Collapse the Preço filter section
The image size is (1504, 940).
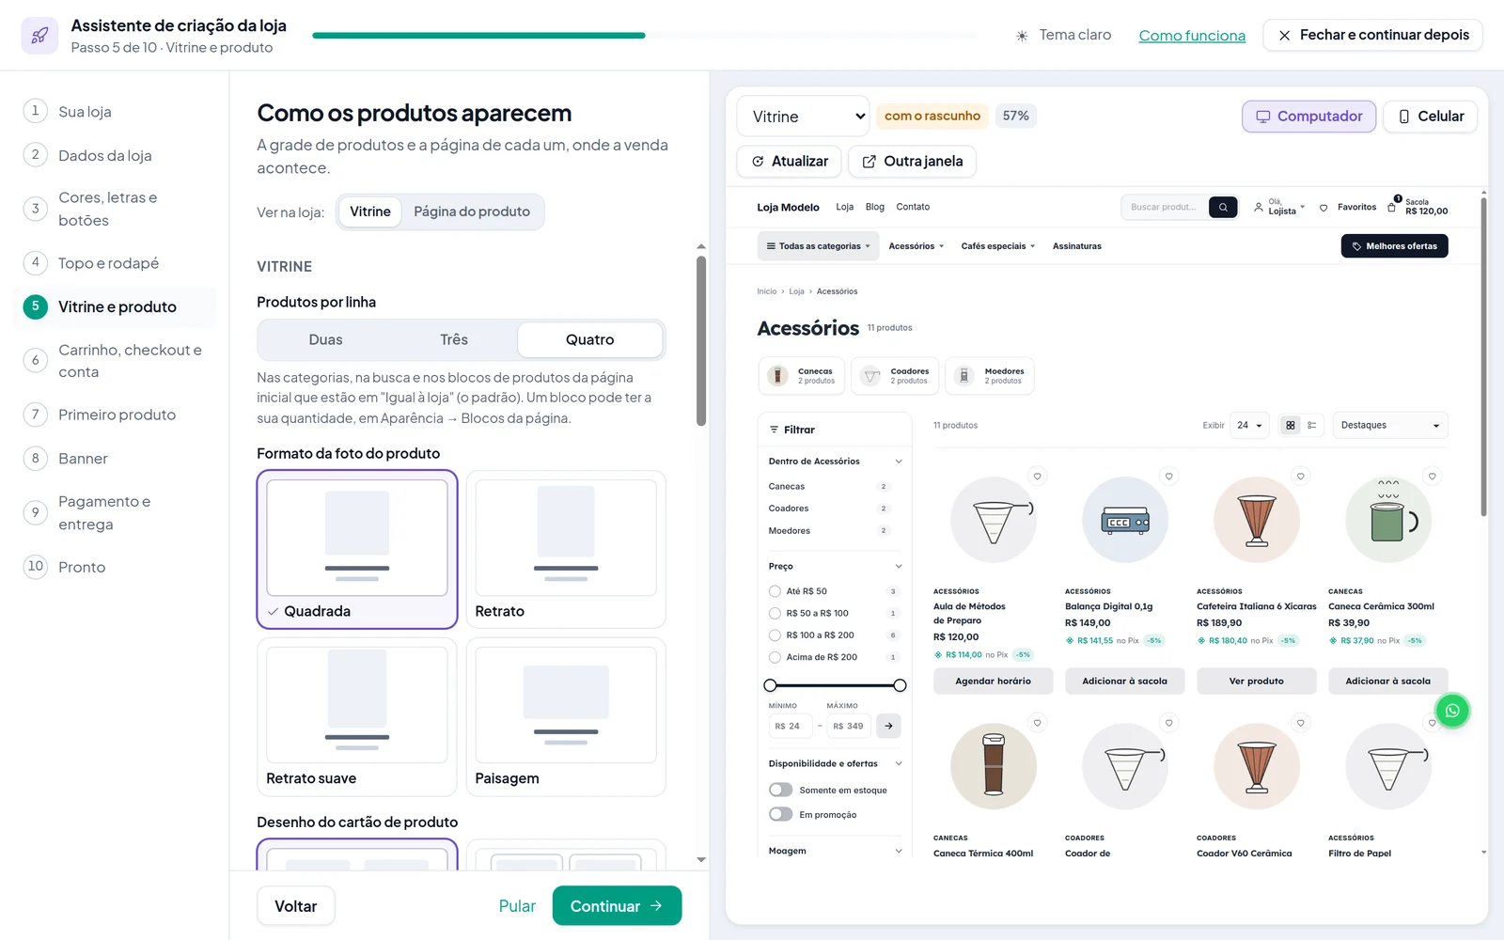point(898,567)
